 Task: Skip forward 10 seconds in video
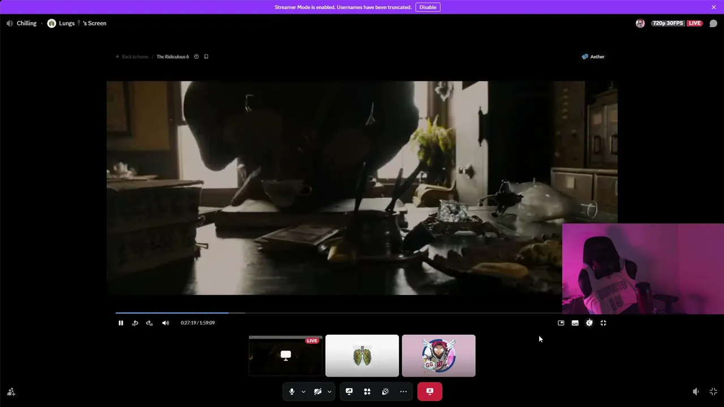pyautogui.click(x=149, y=323)
